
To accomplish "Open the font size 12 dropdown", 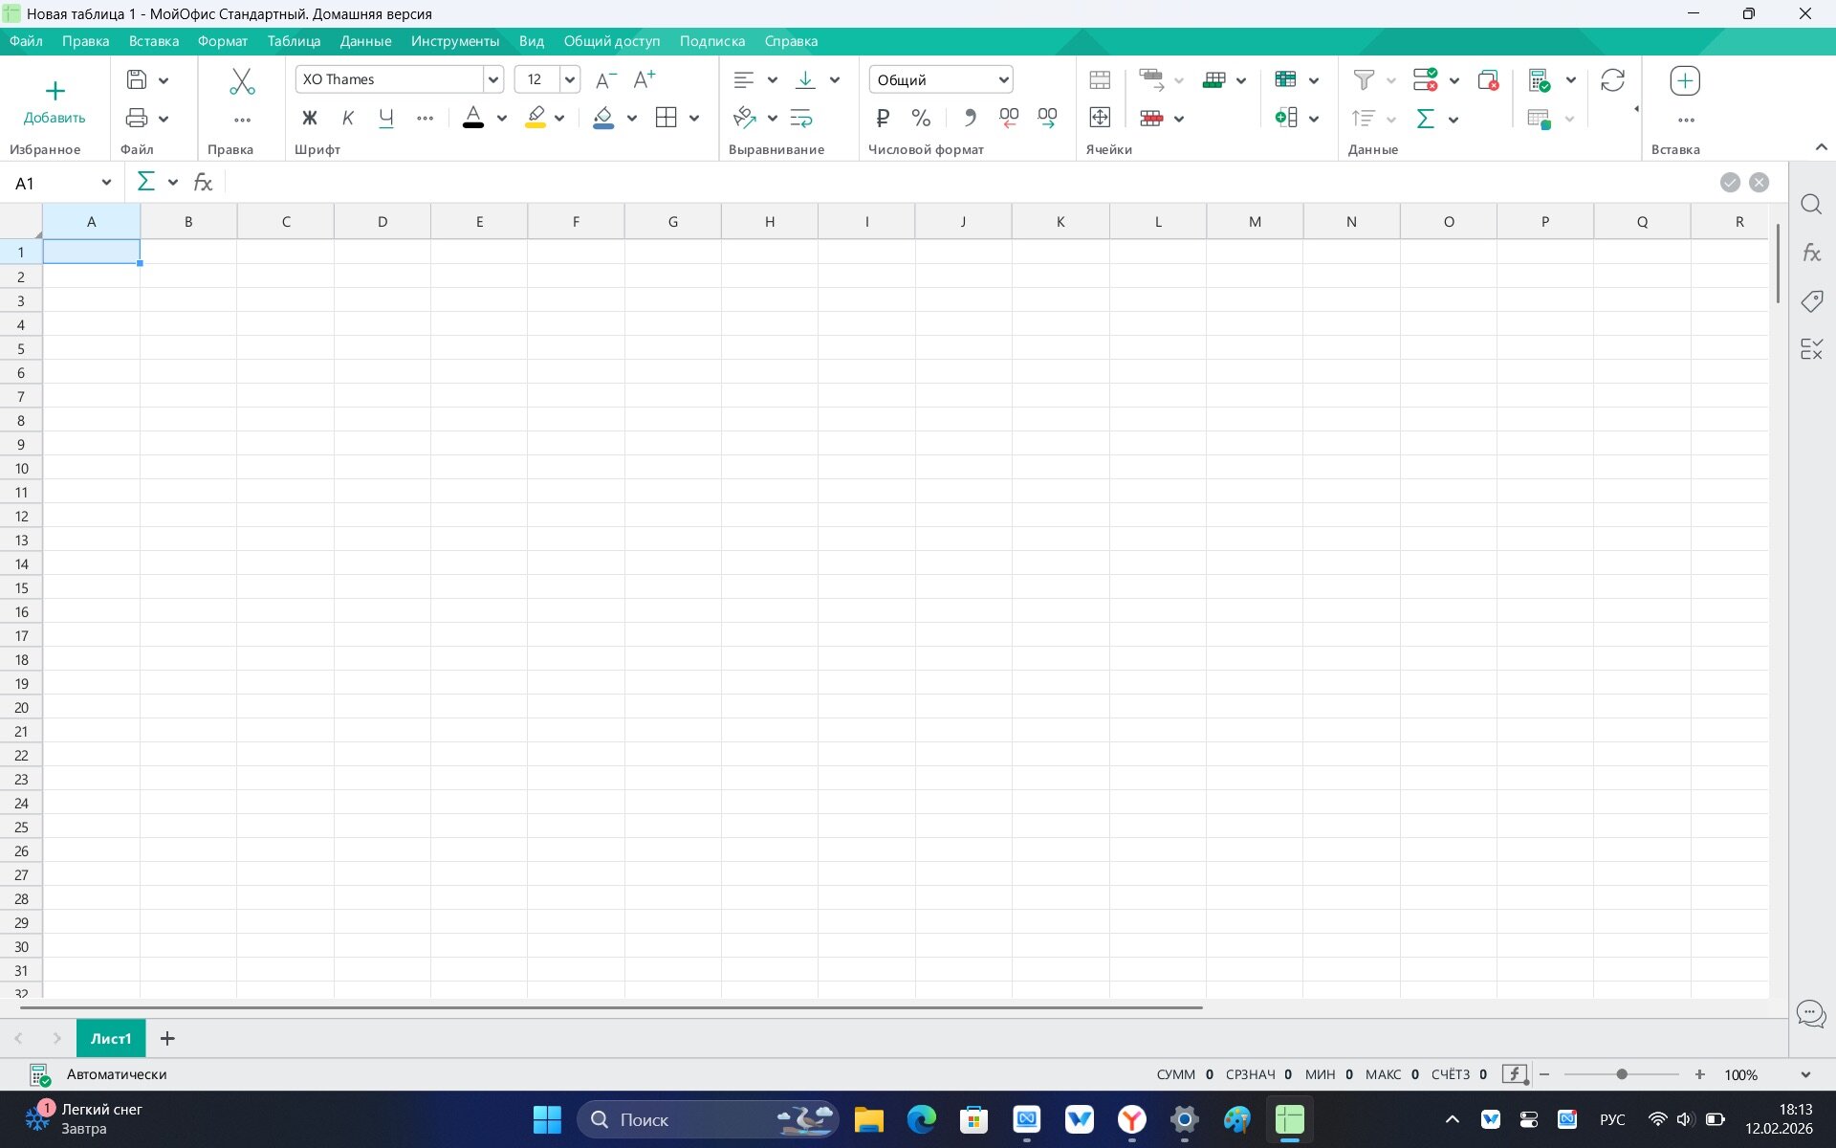I will [x=569, y=79].
